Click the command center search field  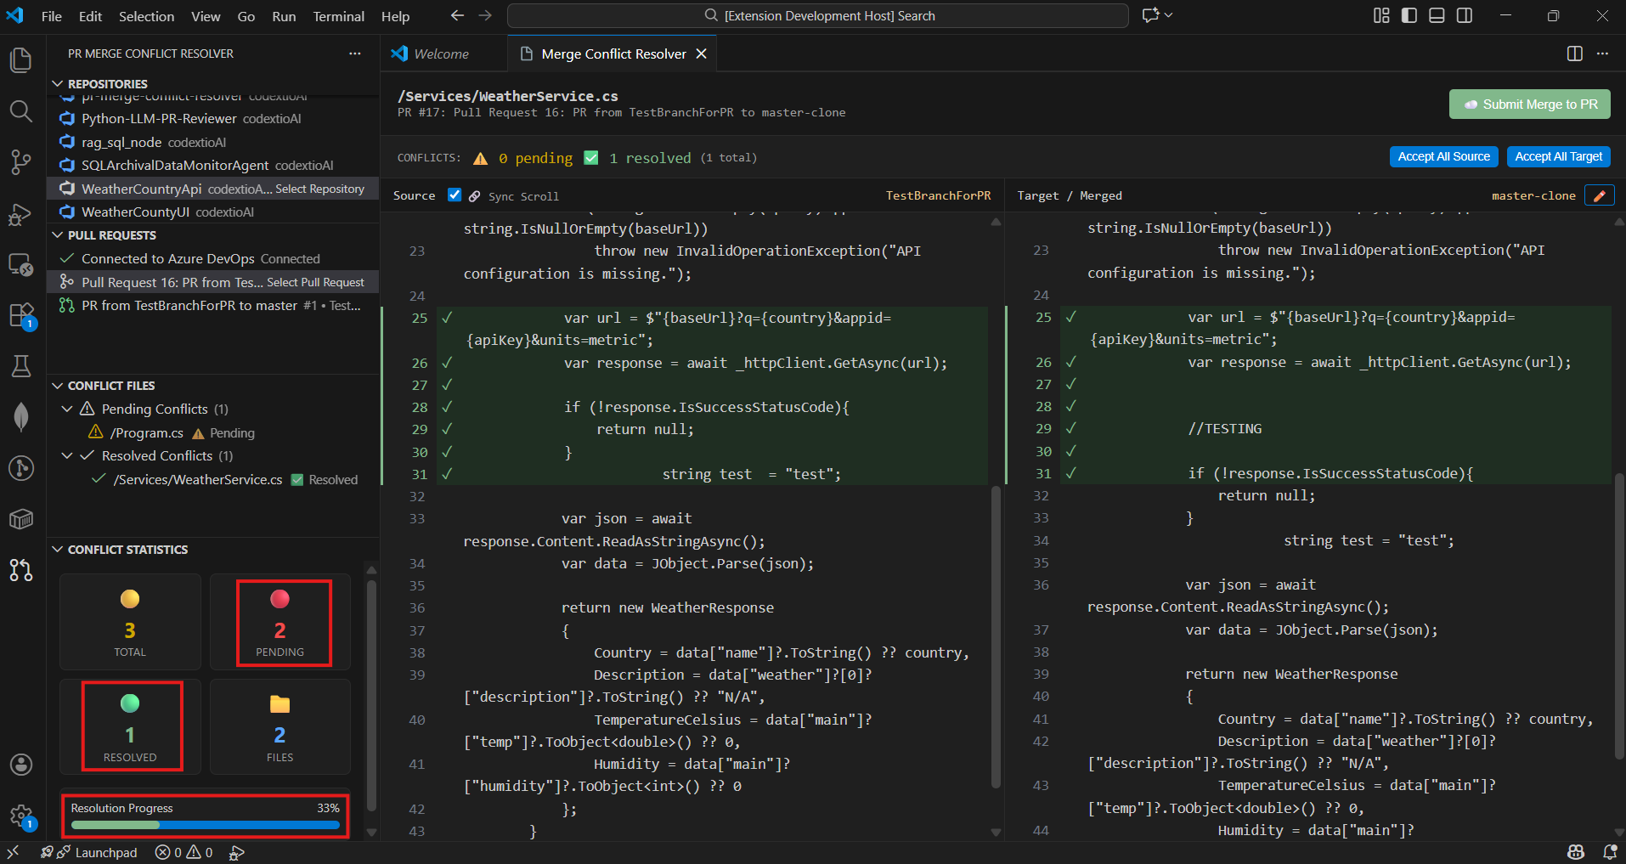818,15
